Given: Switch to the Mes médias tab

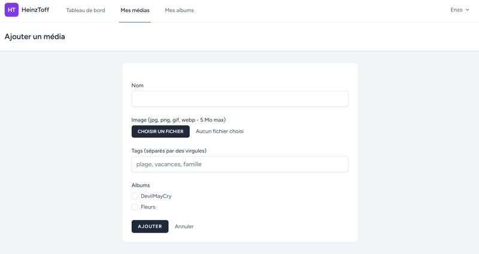Looking at the screenshot, I should (135, 10).
